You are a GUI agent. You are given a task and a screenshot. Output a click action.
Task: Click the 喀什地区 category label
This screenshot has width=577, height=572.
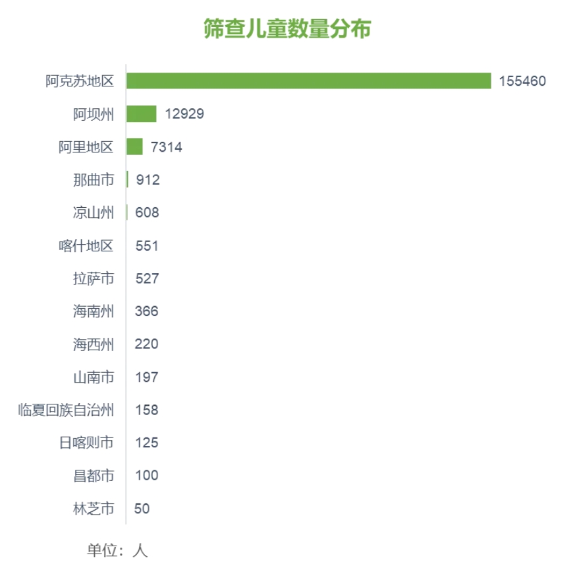coord(86,245)
